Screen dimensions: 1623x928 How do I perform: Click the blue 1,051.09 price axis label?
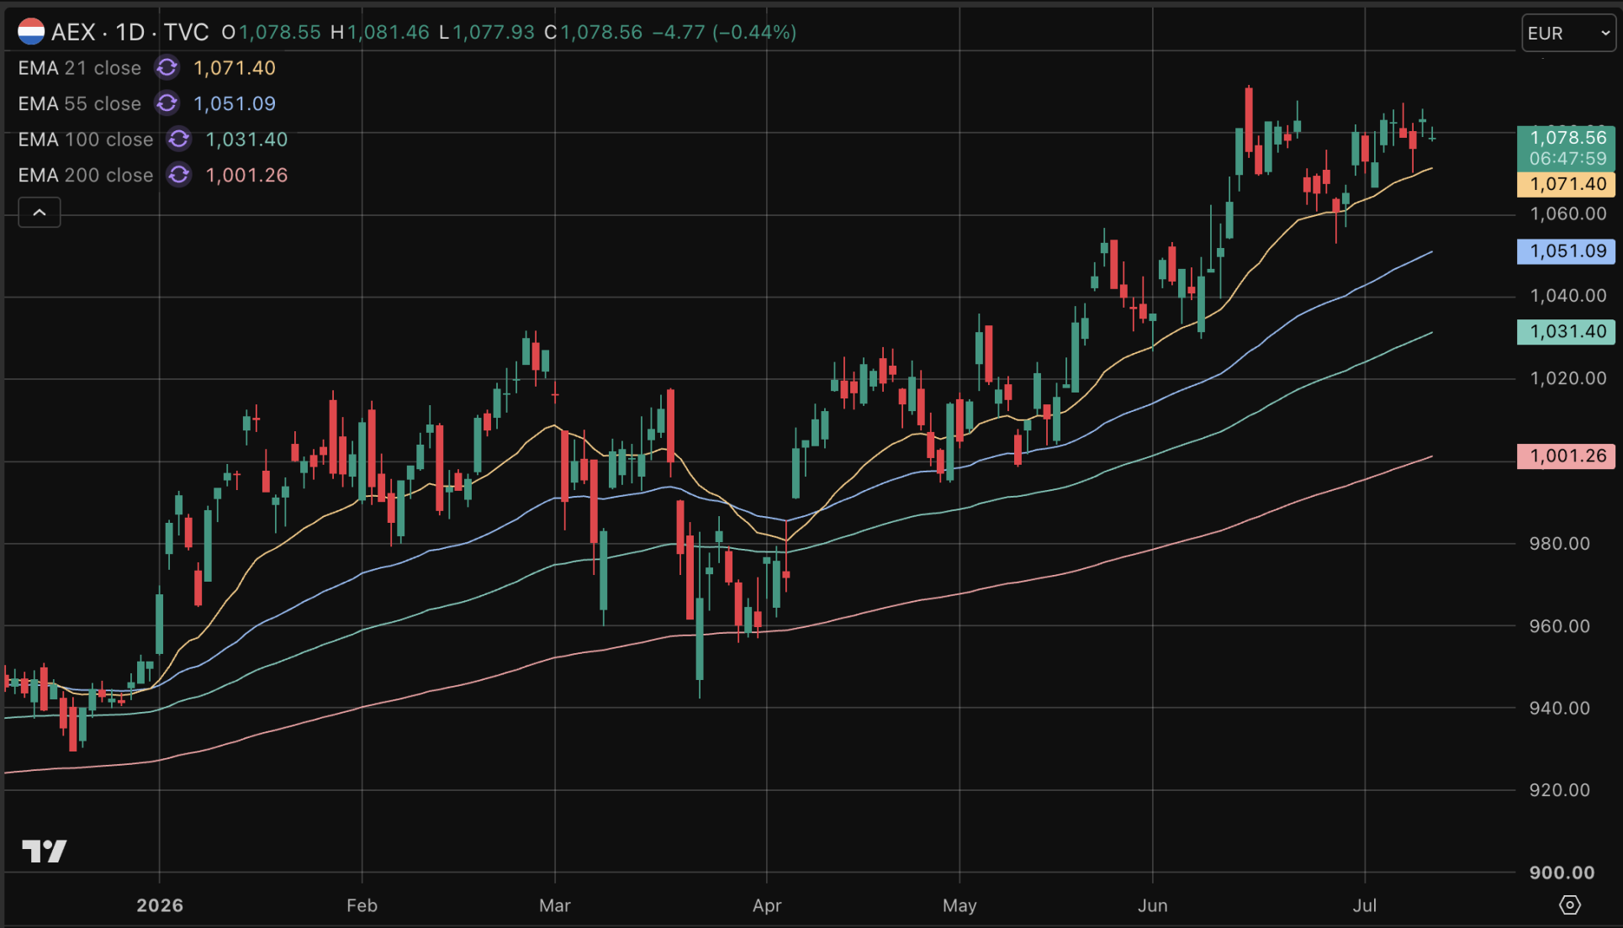[x=1566, y=250]
